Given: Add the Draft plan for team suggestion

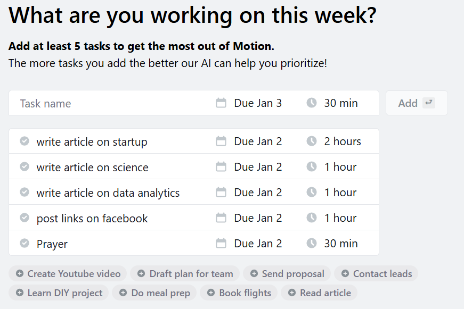Looking at the screenshot, I should pos(185,273).
